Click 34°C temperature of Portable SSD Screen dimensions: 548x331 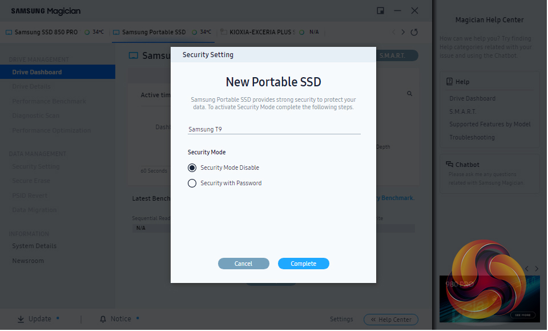click(x=206, y=32)
